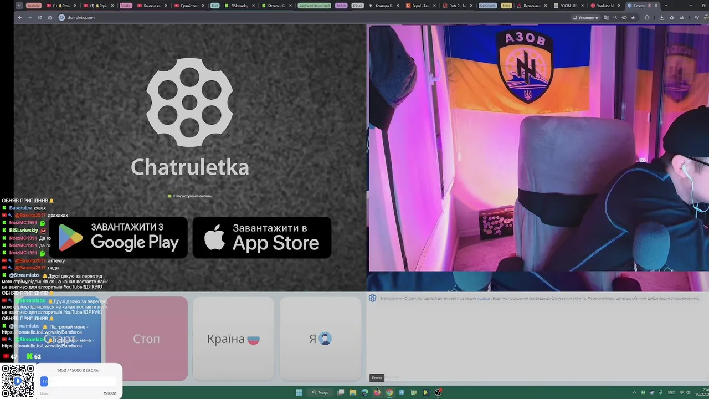Viewport: 709px width, 399px height.
Task: Click the 1450 / 15000 donation progress bar
Action: 78,381
